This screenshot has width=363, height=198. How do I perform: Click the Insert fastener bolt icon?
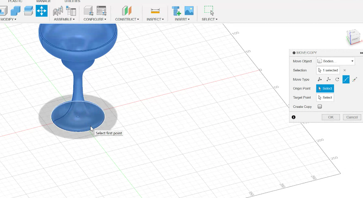point(176,11)
